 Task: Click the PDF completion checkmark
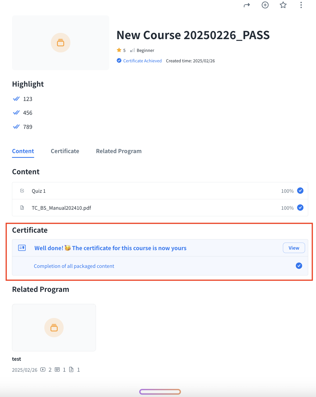(300, 208)
